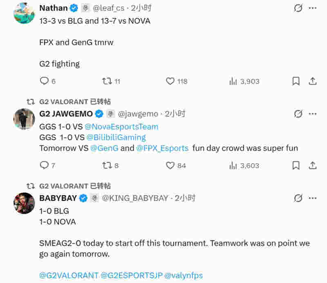This screenshot has height=283, width=327.
Task: Open more options menu on Nathan's tweet
Action: (313, 8)
